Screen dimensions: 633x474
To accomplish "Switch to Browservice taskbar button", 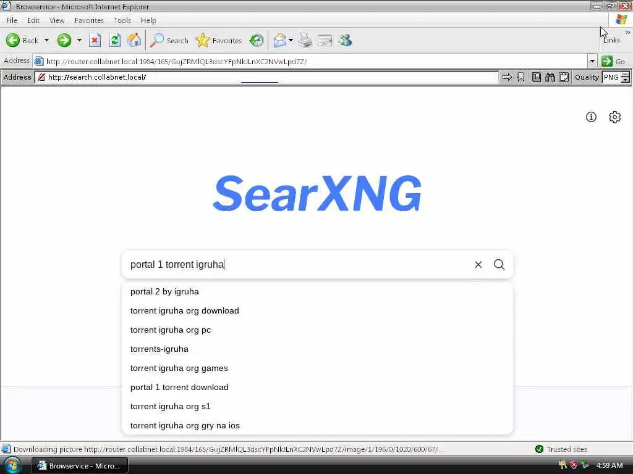I will tap(80, 465).
